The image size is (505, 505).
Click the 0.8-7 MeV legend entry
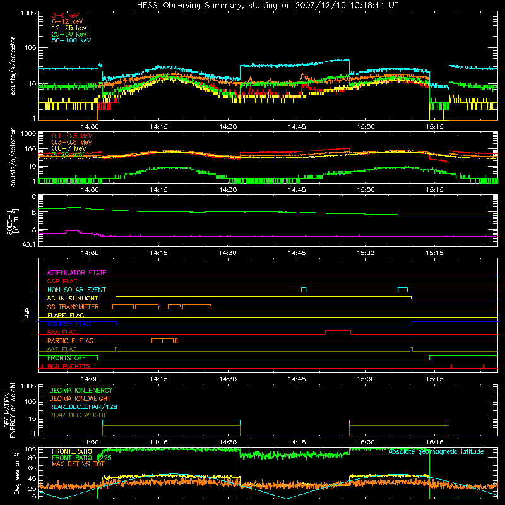(69, 148)
